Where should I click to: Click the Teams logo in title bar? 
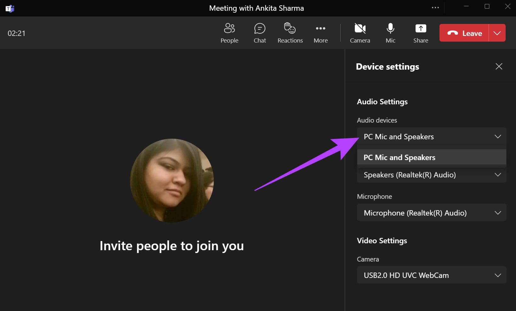click(x=10, y=8)
